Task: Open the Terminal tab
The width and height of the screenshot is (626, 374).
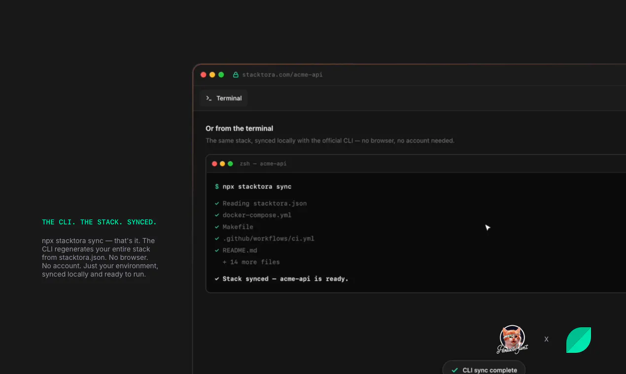Action: click(224, 98)
